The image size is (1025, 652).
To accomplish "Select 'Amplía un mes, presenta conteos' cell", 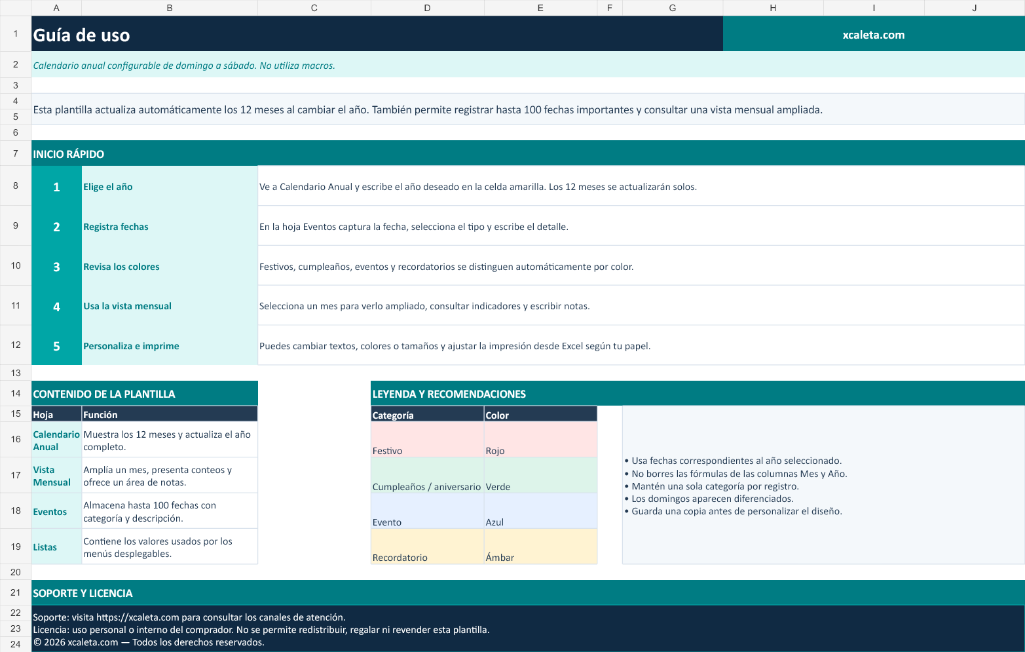I will point(170,475).
